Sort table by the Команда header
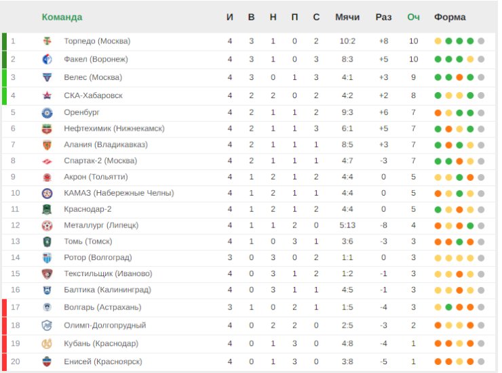 (62, 17)
